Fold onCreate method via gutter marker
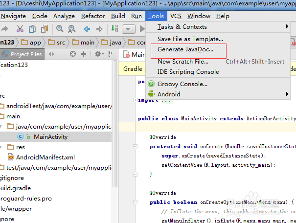Screen dimensions: 296x223 coord(135,146)
